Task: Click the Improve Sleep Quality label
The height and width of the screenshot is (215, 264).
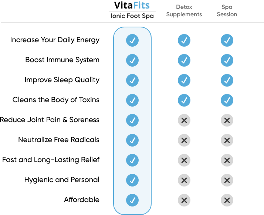Action: (62, 80)
